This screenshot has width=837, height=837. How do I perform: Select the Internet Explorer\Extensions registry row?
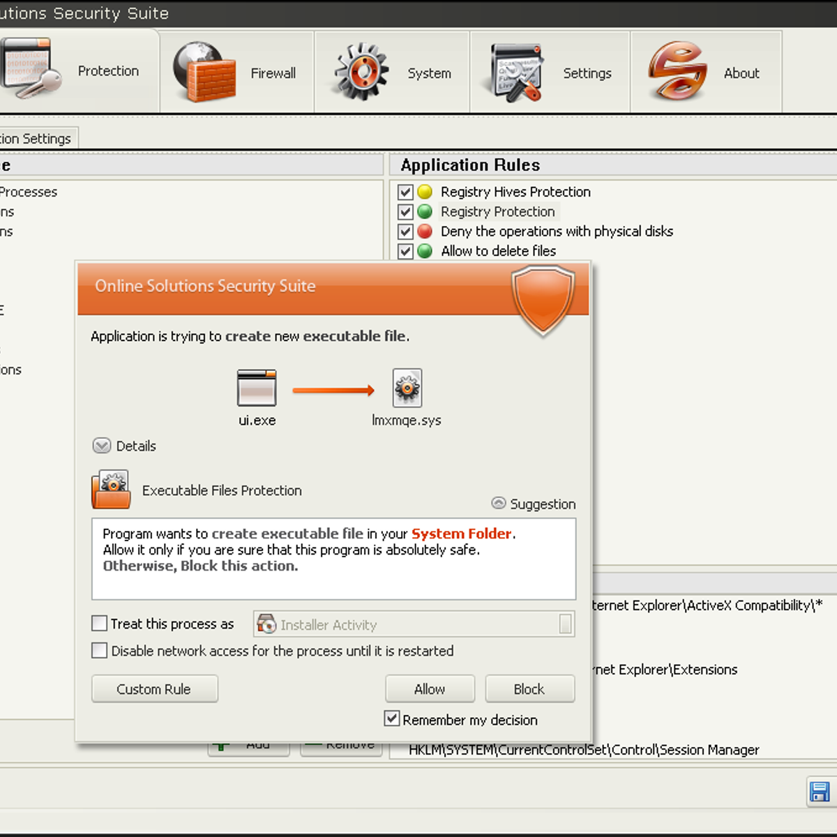pos(665,670)
